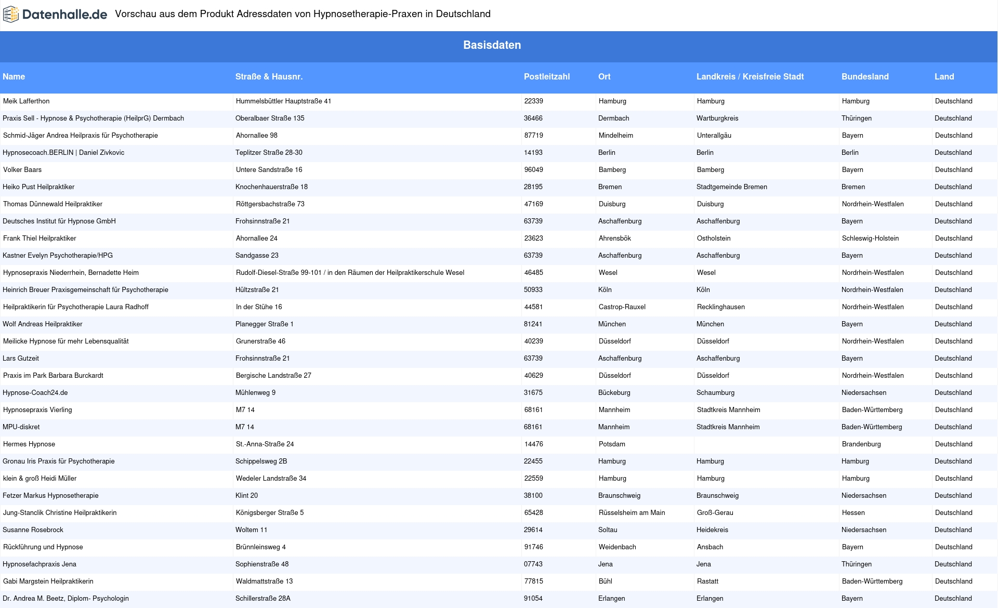
Task: Click the city Bückeburg
Action: 614,393
